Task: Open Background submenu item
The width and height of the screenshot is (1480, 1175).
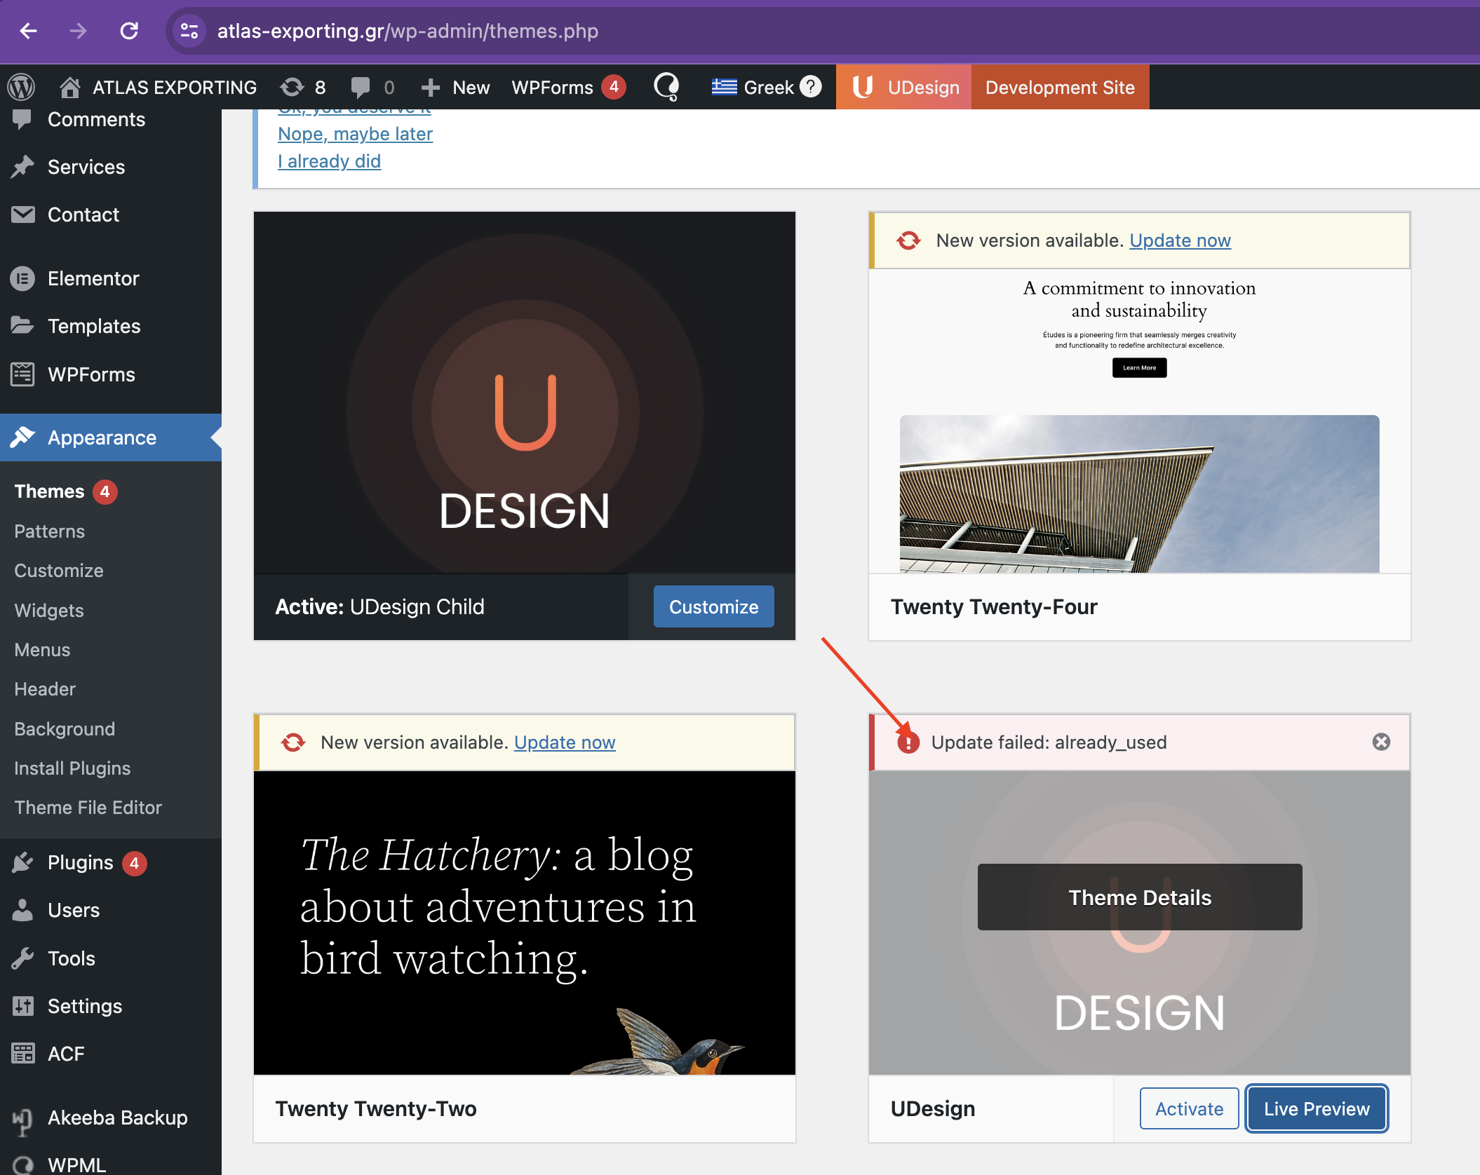Action: 65,729
